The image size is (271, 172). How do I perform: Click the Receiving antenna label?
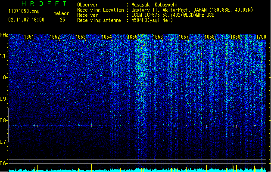(x=99, y=20)
